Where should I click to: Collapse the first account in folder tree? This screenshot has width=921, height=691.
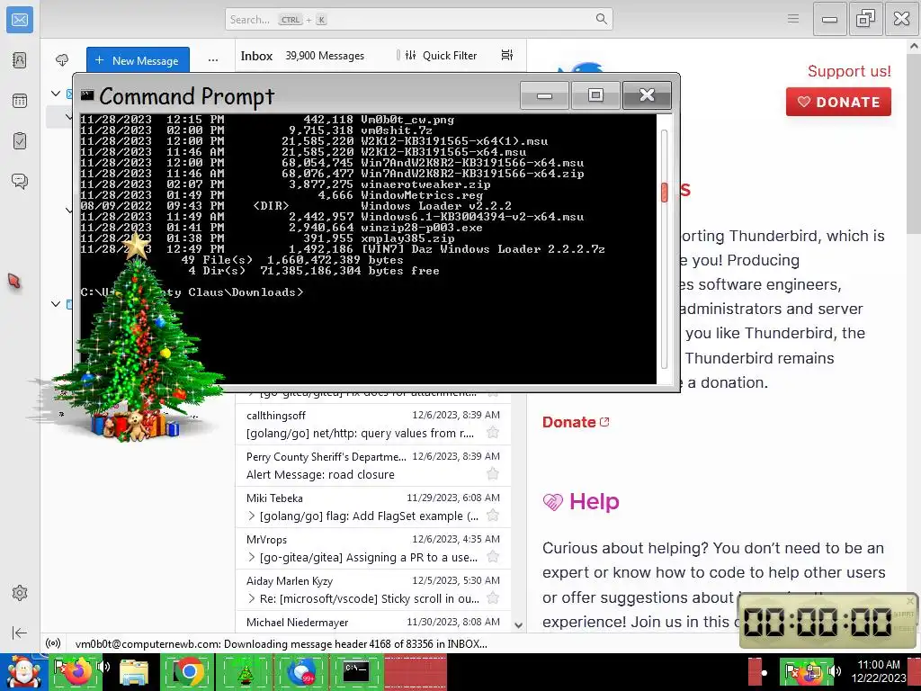tap(56, 94)
